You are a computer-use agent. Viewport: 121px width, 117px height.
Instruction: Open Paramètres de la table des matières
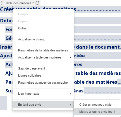[43, 50]
